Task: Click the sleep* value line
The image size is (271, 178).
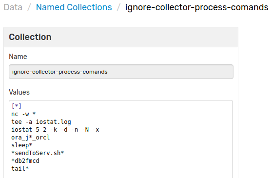Action: pyautogui.click(x=22, y=145)
